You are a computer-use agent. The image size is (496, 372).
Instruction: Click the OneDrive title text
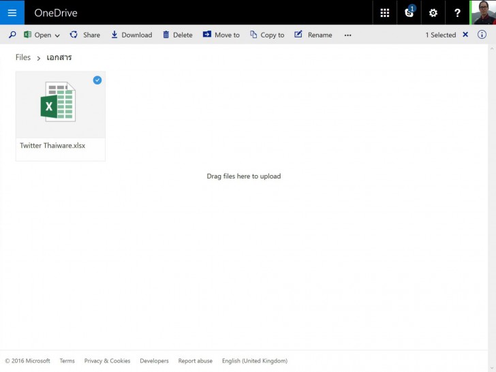[x=56, y=13]
